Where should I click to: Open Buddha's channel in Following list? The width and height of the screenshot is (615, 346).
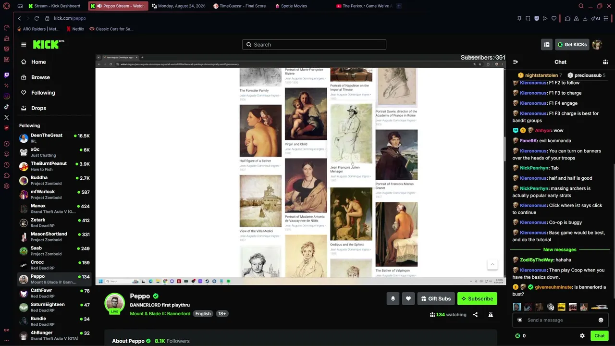click(55, 180)
